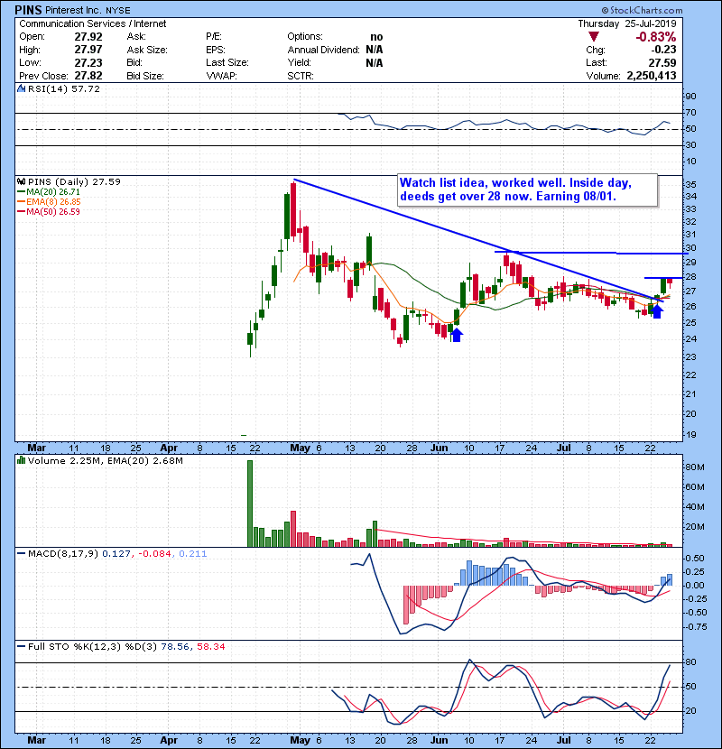
Task: Click the stochastic %K value 78.56
Action: [175, 646]
